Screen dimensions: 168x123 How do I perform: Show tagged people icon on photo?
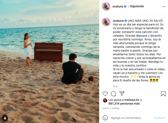tap(5, 118)
